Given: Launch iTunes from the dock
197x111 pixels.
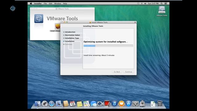Looking at the screenshot, I should [114, 104].
